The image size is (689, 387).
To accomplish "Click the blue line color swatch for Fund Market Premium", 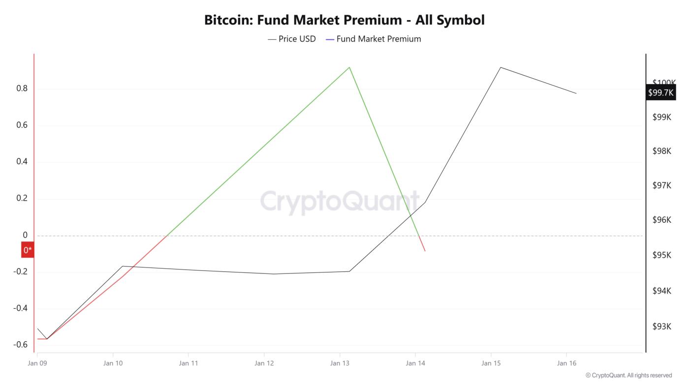I will [x=330, y=39].
